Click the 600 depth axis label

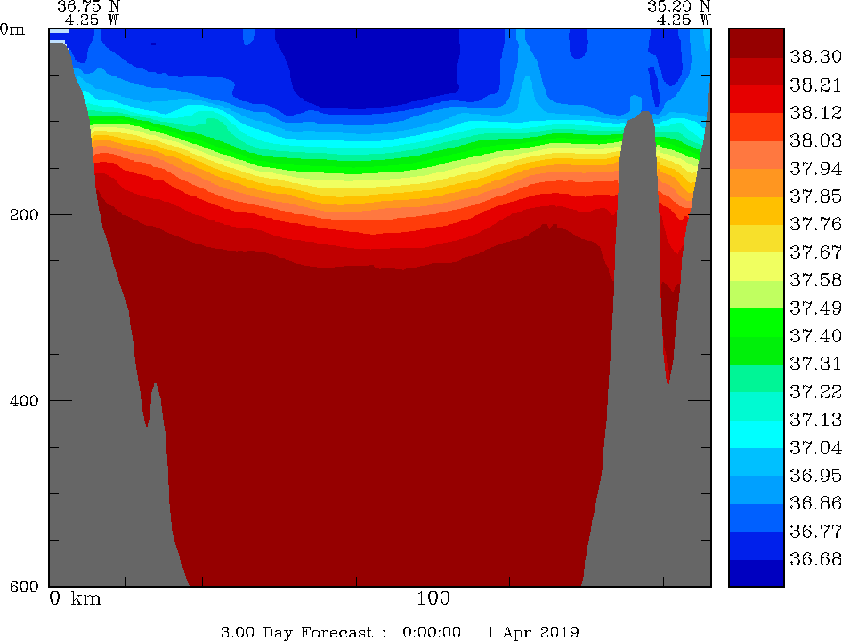tap(25, 586)
